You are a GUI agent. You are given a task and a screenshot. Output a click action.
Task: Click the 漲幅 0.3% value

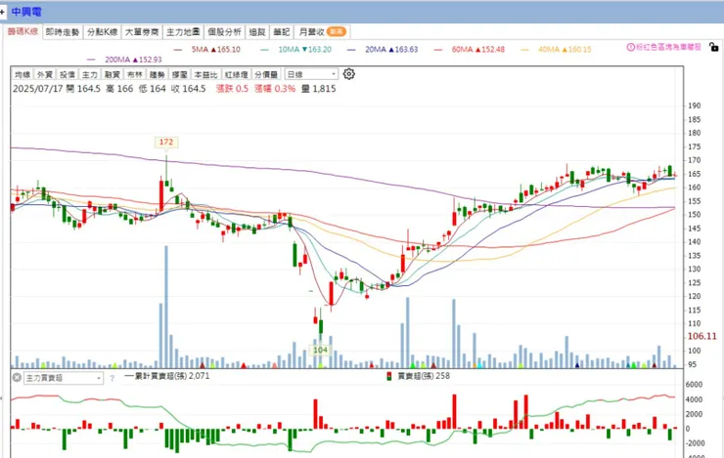[275, 89]
